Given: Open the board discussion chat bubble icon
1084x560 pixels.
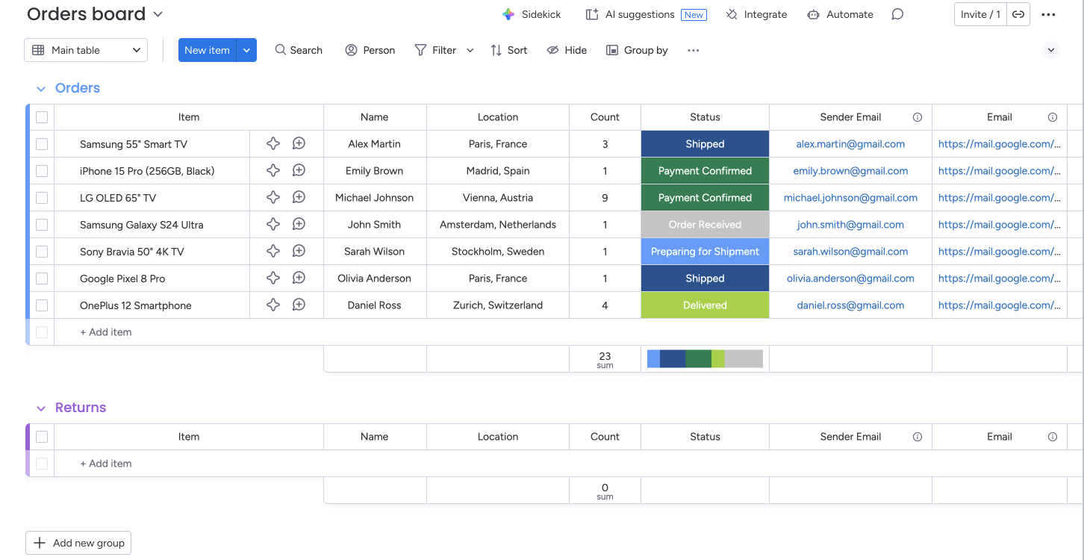Looking at the screenshot, I should [897, 14].
